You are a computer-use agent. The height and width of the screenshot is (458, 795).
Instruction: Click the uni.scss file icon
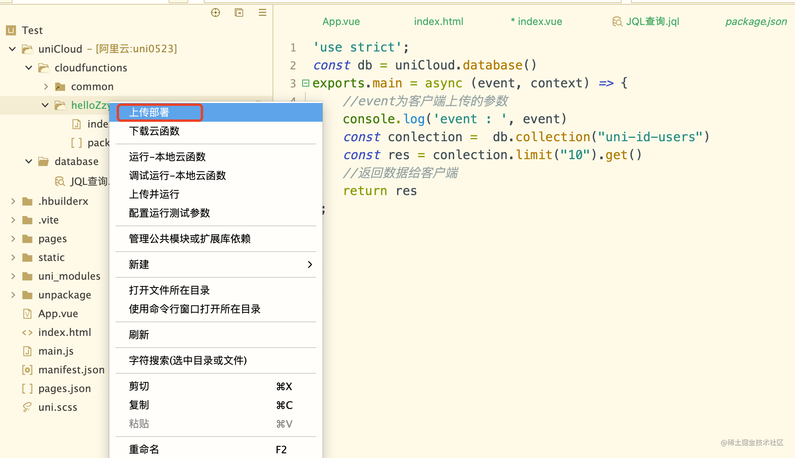tap(27, 407)
